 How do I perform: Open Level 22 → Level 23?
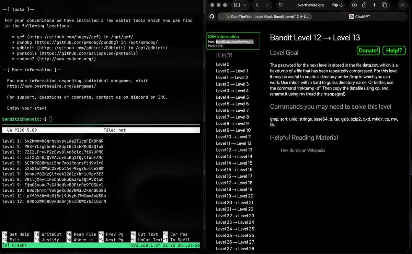coord(235,216)
